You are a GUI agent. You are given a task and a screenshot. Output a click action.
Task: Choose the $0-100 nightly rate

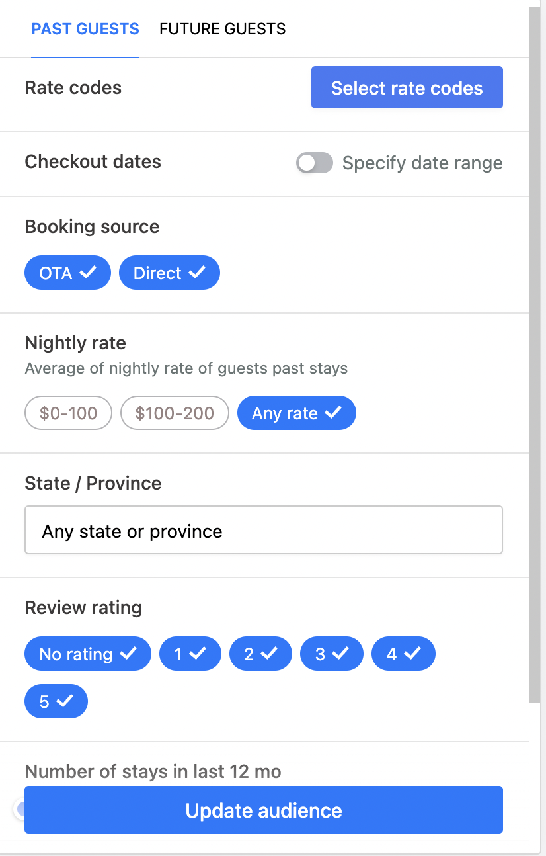(x=68, y=413)
